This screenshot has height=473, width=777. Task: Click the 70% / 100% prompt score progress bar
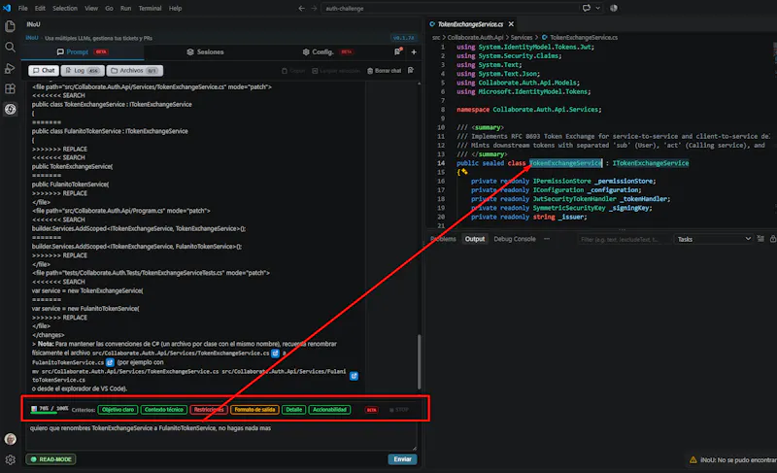50,409
